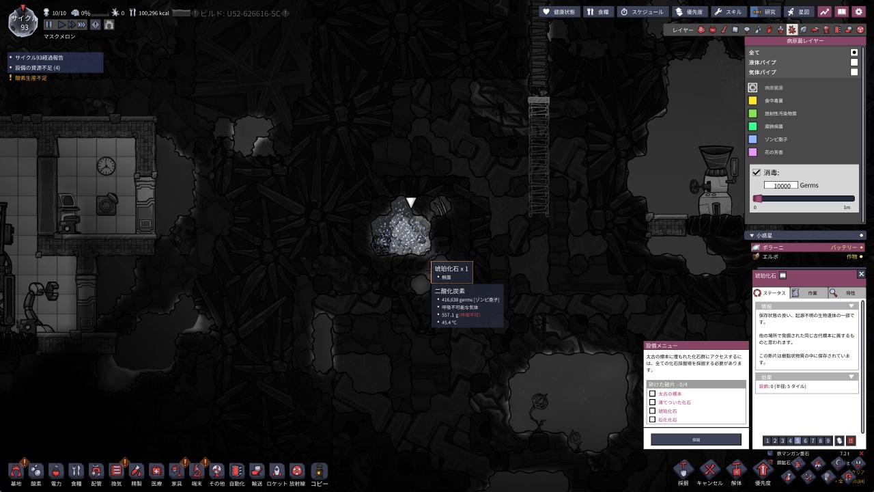
Task: Click the germ threshold slider handle
Action: [x=757, y=198]
